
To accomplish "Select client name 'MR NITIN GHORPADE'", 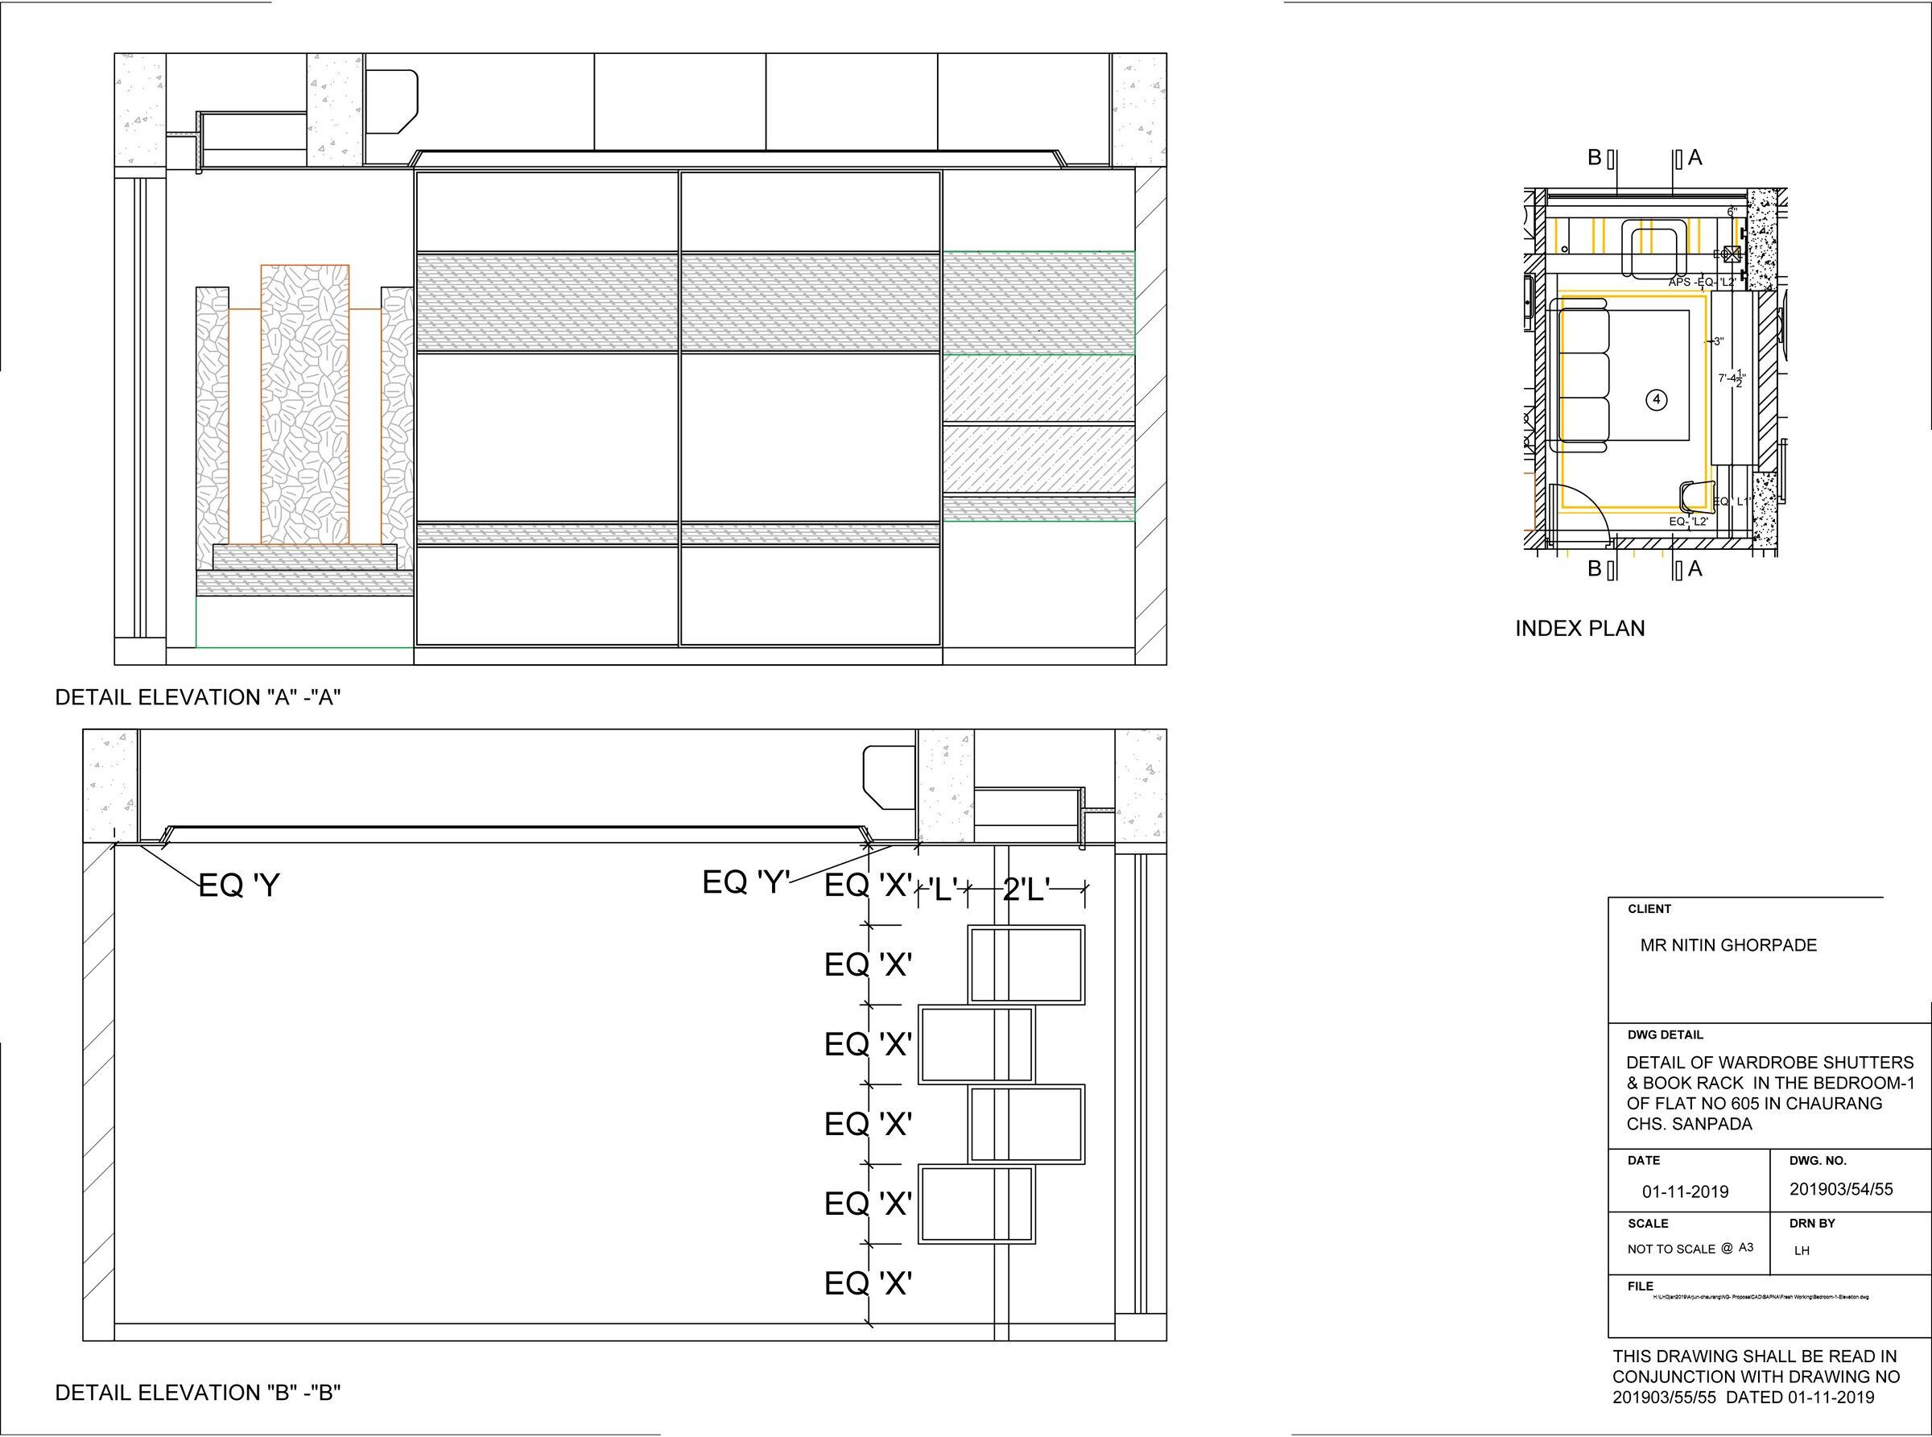I will [1728, 944].
